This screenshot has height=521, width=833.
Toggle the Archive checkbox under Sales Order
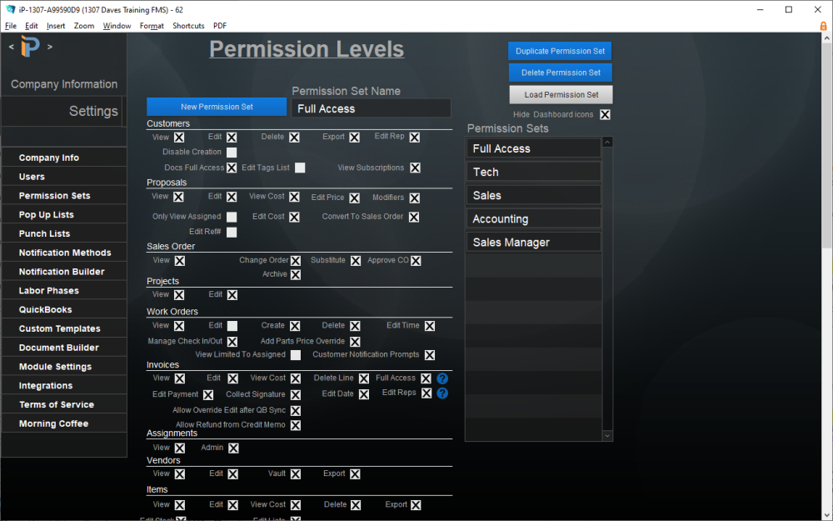296,273
